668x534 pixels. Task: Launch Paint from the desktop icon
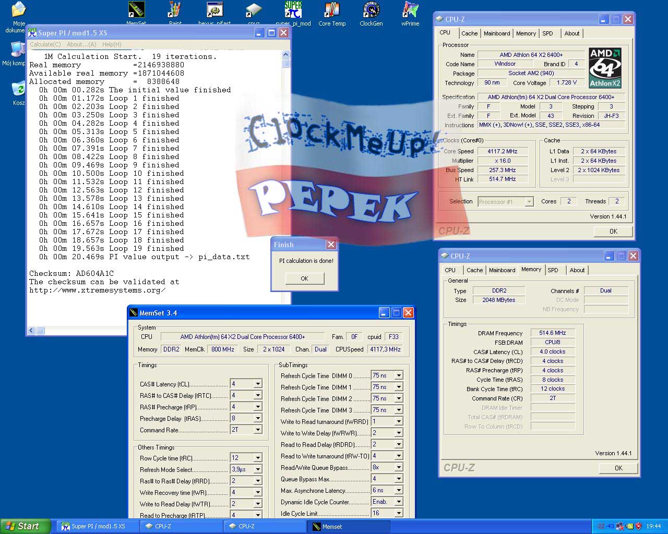coord(175,10)
